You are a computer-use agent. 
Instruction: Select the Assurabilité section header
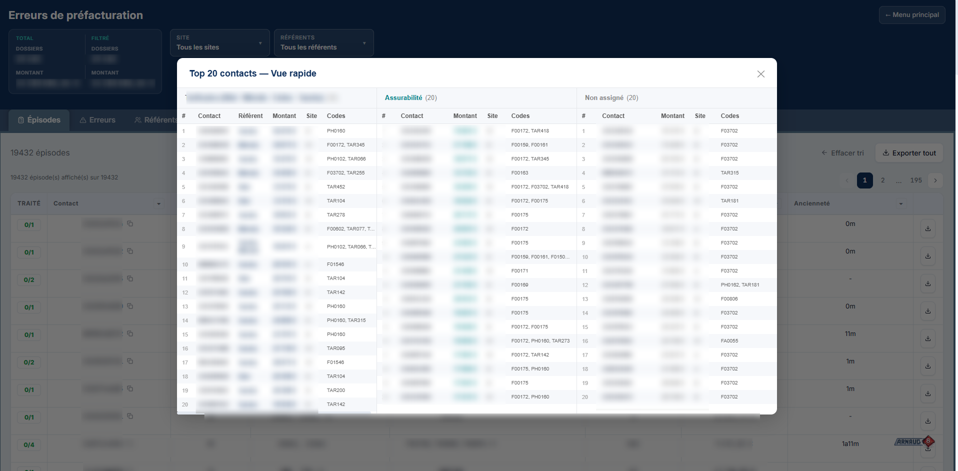[403, 98]
